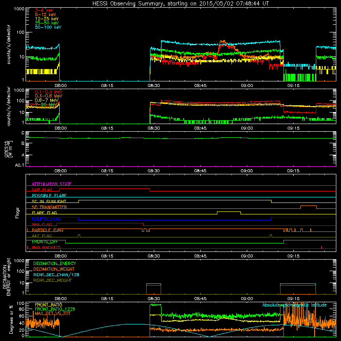Click the MAX_DET_VS_TOT legend label
Screen dimensions: 341x341
coord(53,313)
